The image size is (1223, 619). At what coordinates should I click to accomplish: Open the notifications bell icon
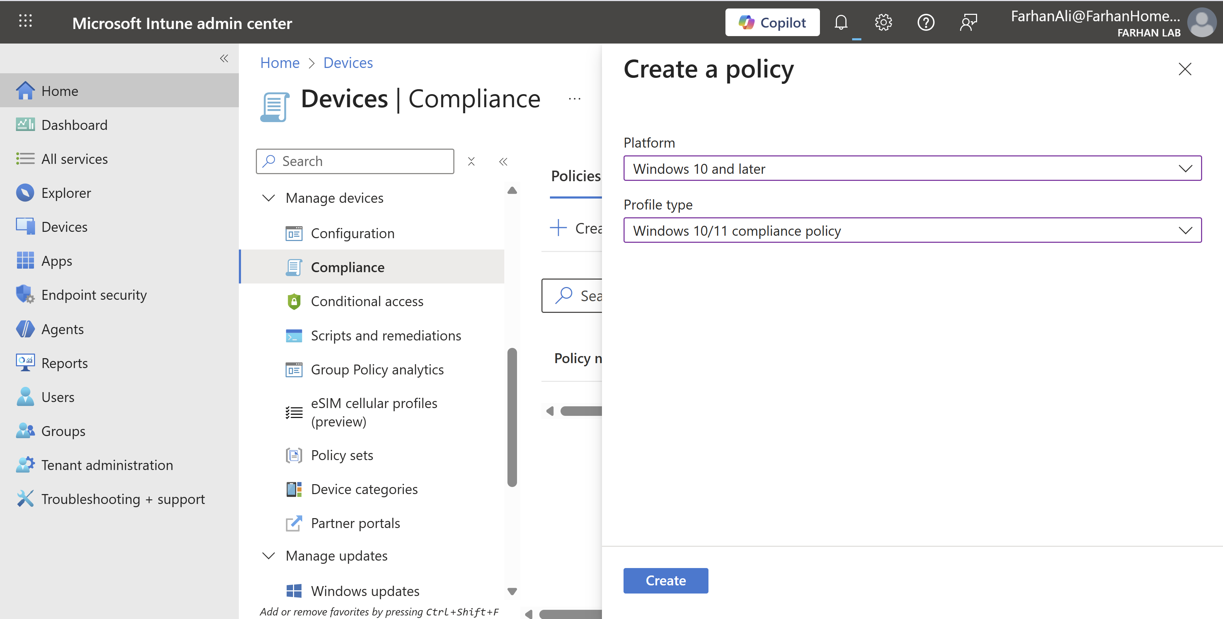tap(841, 22)
